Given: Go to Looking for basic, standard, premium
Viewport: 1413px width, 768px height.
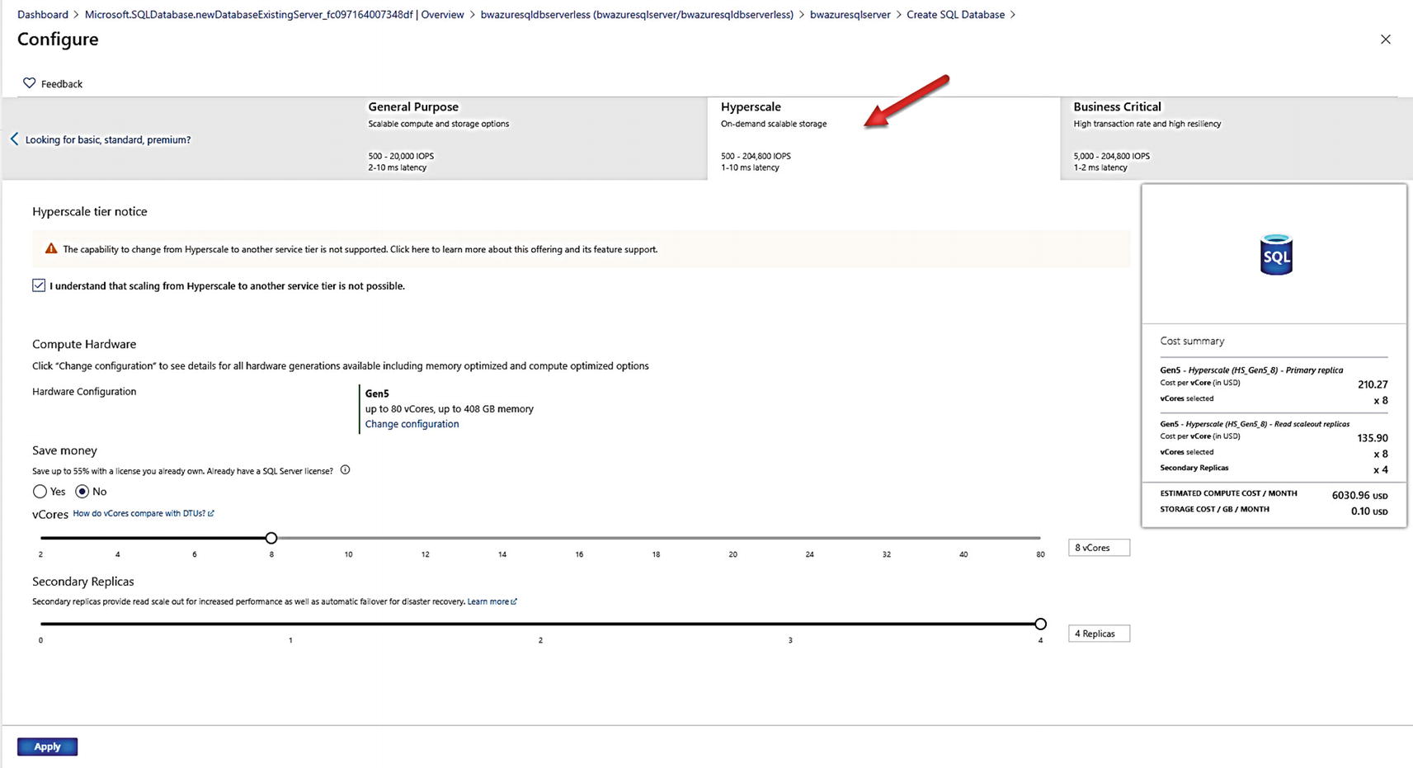Looking at the screenshot, I should (x=108, y=140).
